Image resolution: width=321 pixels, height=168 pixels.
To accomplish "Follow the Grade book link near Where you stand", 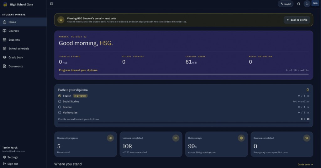I will pos(305,164).
